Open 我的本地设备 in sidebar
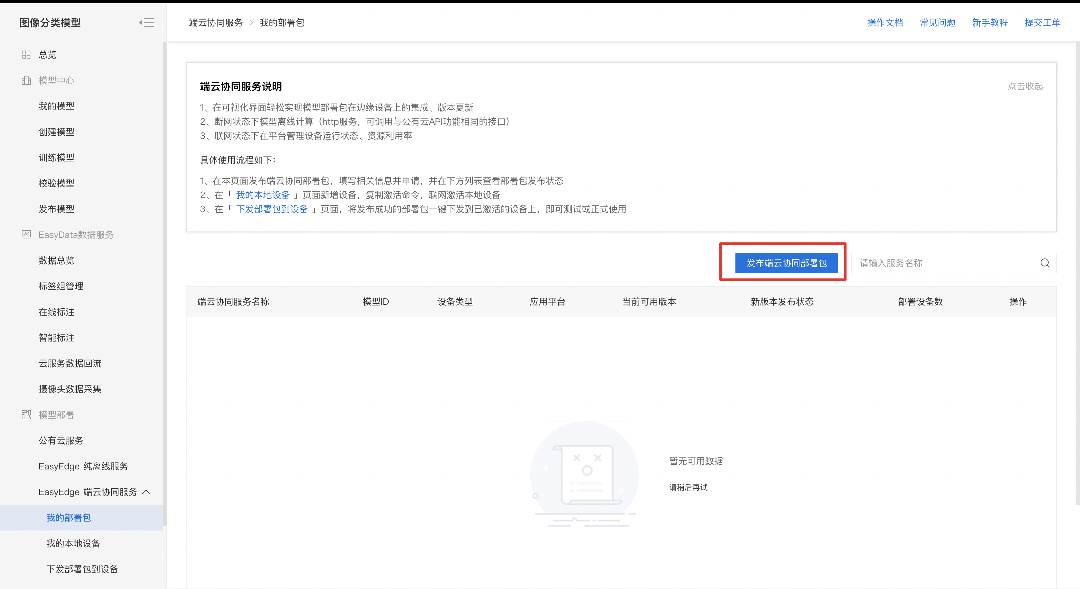1080x589 pixels. (x=73, y=543)
